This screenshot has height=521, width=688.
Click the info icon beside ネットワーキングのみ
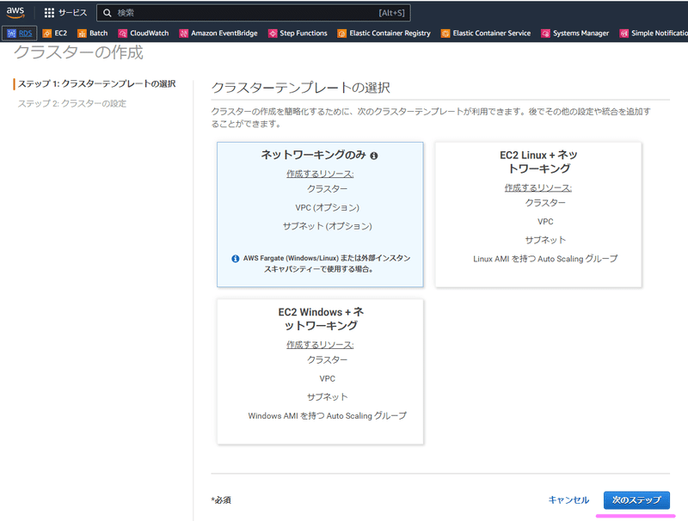pos(374,156)
